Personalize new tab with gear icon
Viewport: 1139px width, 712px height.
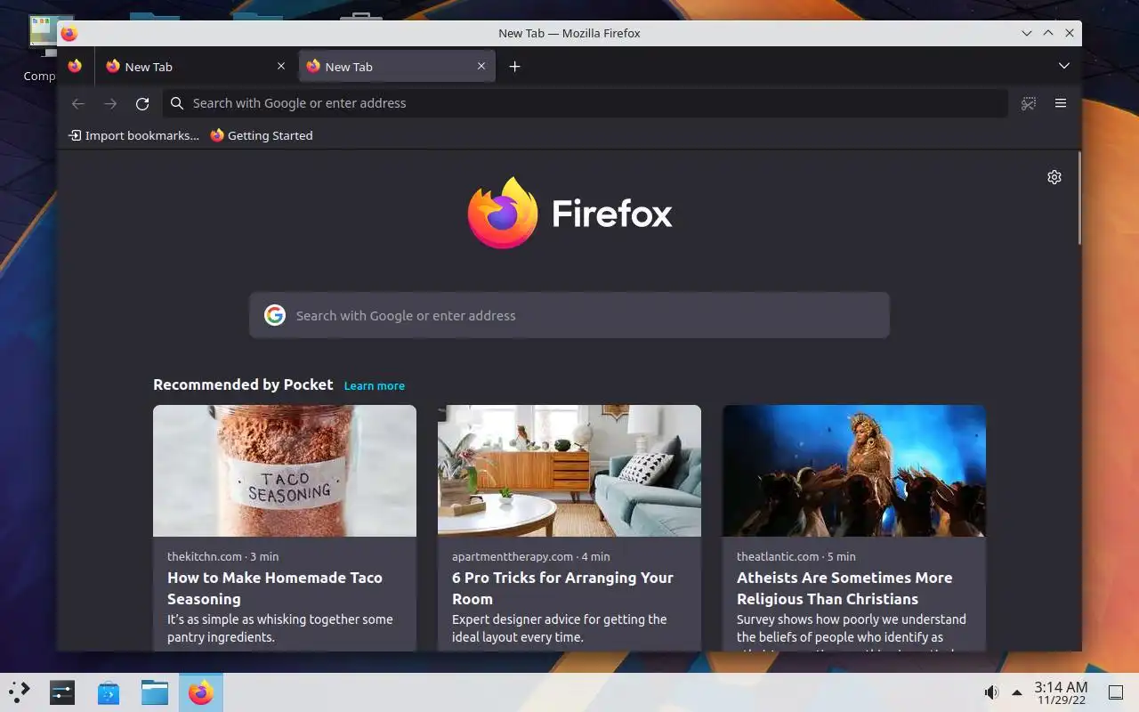1054,177
